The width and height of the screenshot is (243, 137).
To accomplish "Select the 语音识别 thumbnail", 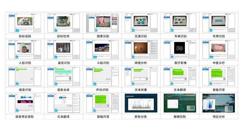I will (25, 76).
